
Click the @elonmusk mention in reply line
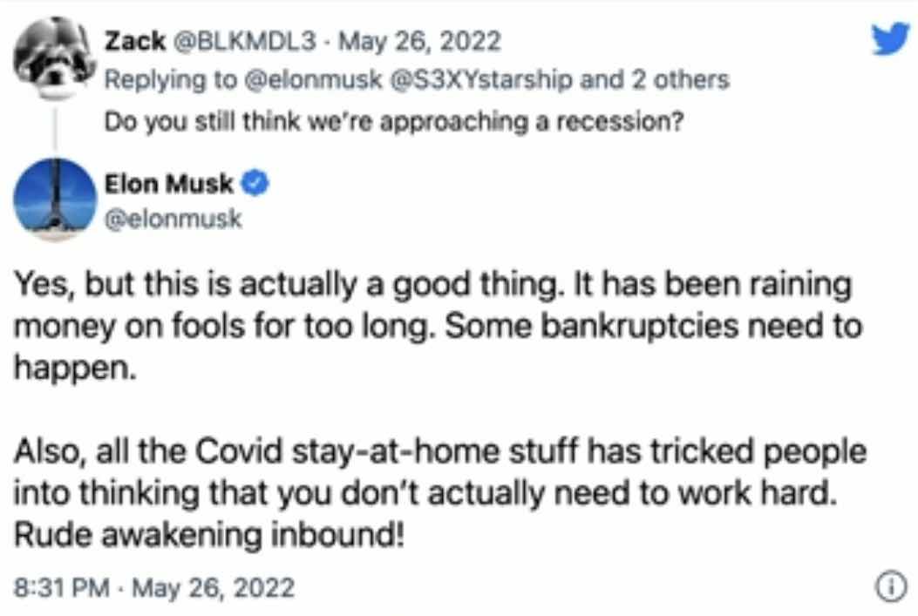click(313, 79)
